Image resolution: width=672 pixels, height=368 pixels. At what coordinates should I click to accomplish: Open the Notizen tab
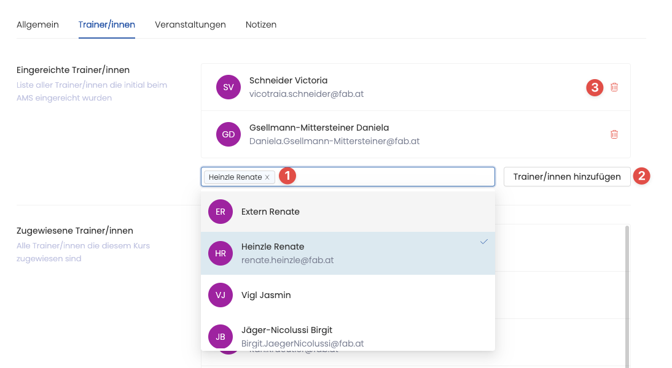point(260,25)
